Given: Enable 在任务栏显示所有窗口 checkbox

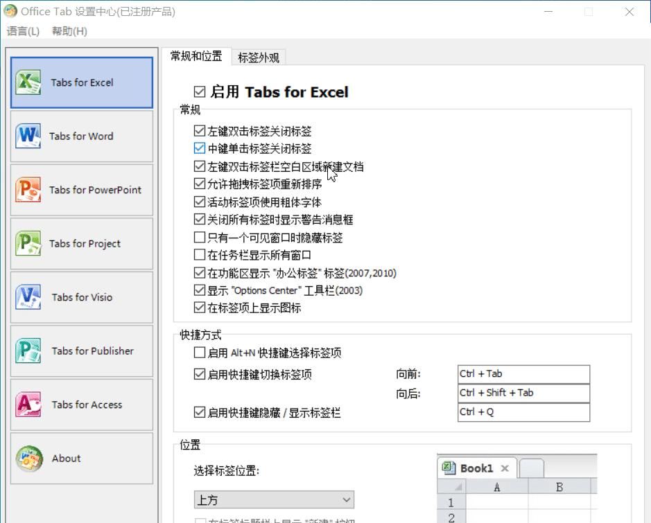Looking at the screenshot, I should (x=200, y=254).
